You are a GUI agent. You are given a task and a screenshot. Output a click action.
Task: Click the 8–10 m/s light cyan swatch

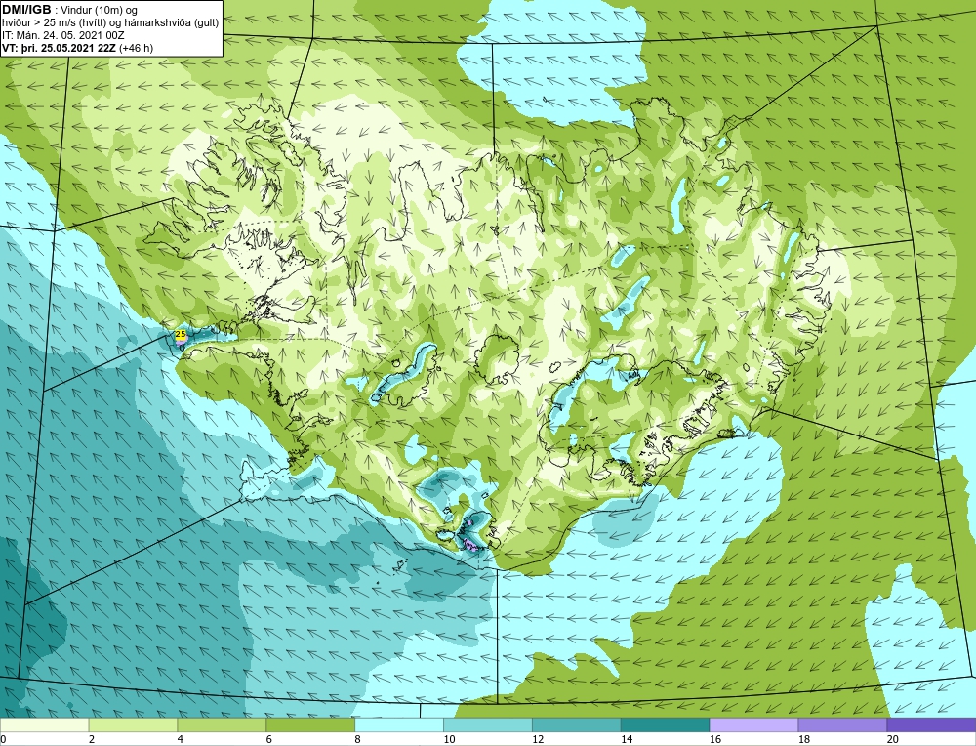click(399, 725)
